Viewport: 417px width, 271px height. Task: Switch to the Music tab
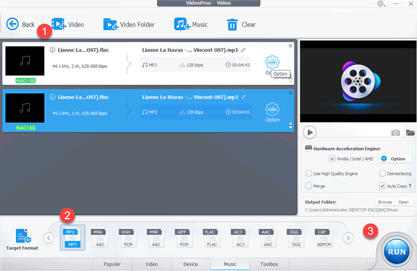[x=230, y=264]
